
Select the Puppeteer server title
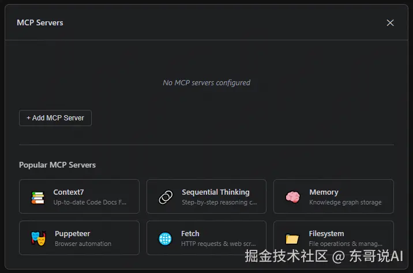[72, 234]
